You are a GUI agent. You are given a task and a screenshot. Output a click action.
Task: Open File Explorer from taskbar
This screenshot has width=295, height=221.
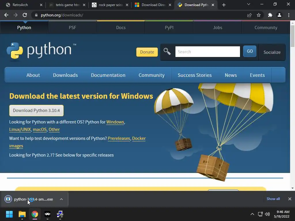(x=22, y=214)
